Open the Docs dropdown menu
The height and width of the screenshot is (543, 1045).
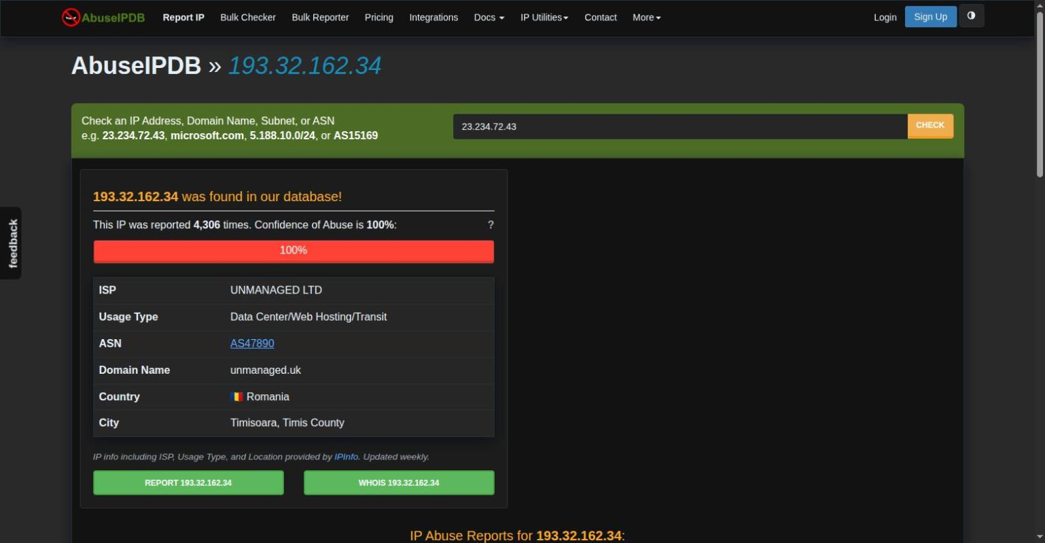489,18
